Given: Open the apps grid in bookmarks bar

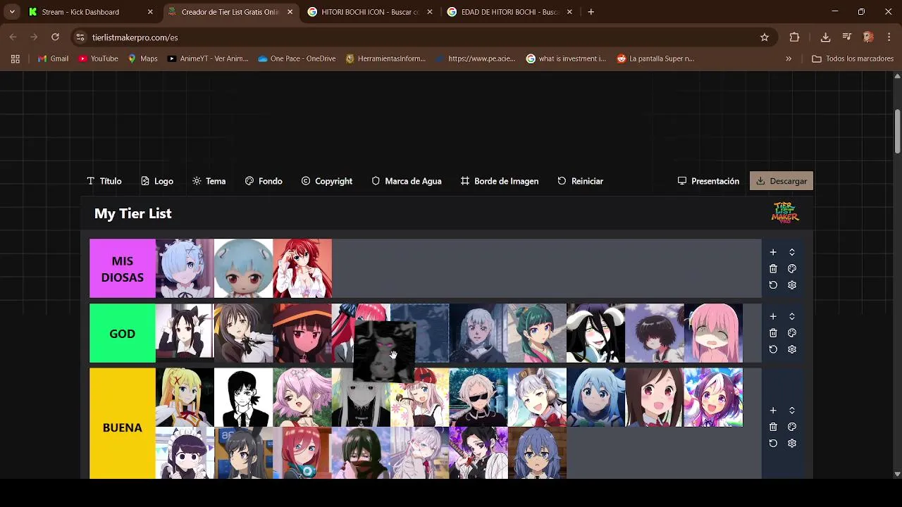Looking at the screenshot, I should coord(15,58).
